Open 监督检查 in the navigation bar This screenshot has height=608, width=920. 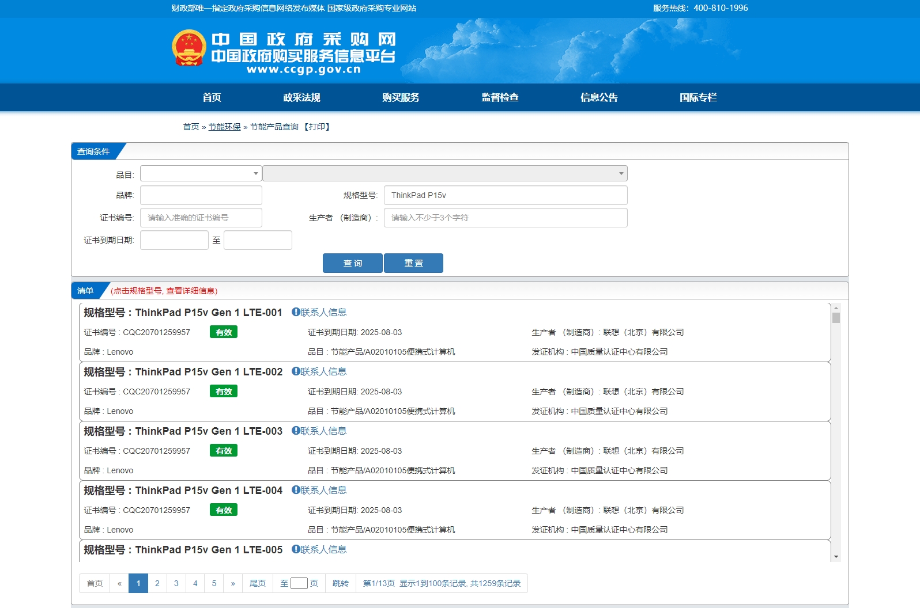(x=500, y=97)
